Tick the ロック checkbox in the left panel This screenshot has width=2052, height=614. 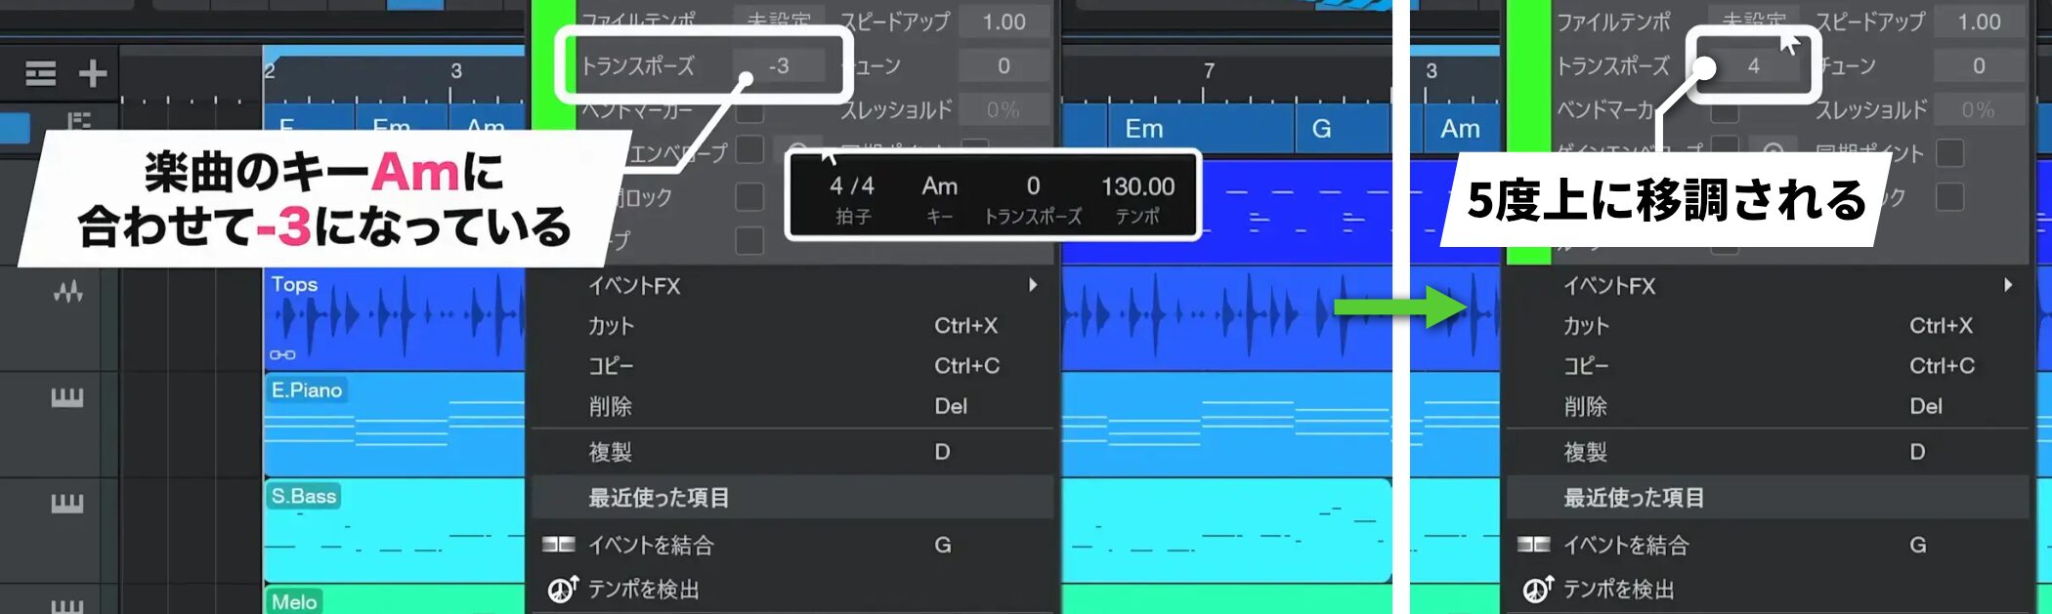point(749,197)
